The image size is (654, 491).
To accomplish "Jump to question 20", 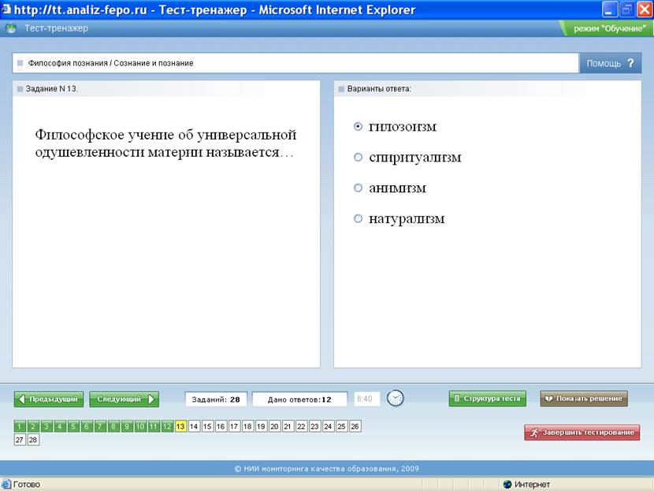I will pyautogui.click(x=274, y=426).
